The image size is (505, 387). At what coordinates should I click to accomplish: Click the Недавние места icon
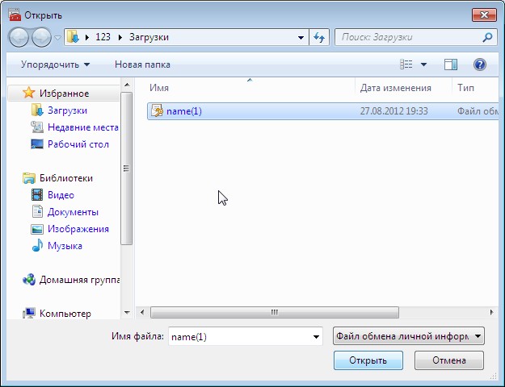pos(37,127)
